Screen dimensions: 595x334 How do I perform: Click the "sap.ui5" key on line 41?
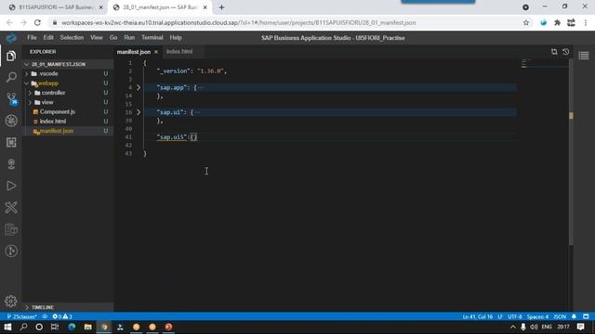point(172,137)
